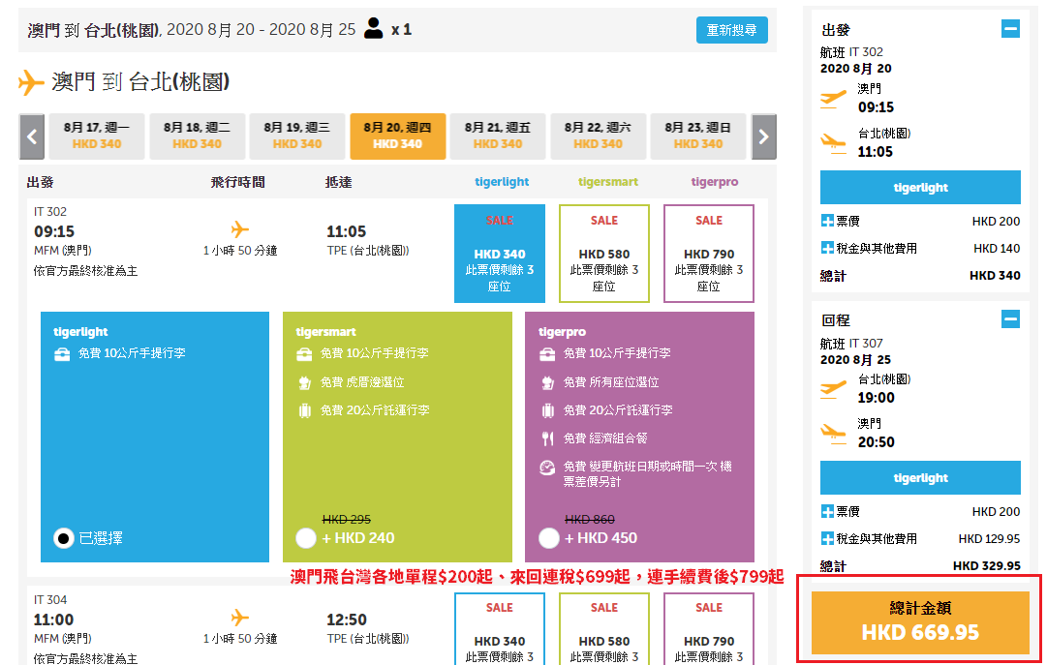Choose tigersmart HKD 580 fare for IT 304
The image size is (1047, 665).
604,629
